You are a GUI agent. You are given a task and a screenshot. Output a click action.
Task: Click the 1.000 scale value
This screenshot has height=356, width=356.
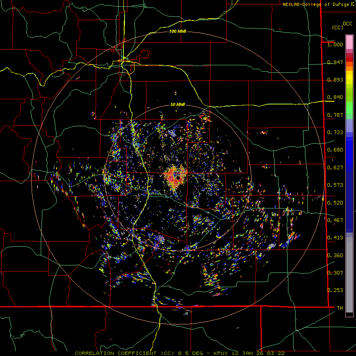[x=335, y=44]
